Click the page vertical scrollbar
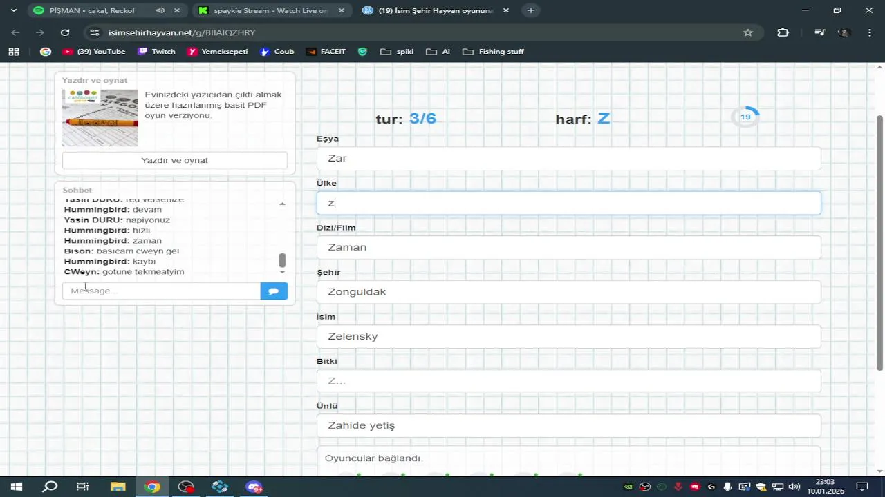885x497 pixels. pyautogui.click(x=880, y=244)
